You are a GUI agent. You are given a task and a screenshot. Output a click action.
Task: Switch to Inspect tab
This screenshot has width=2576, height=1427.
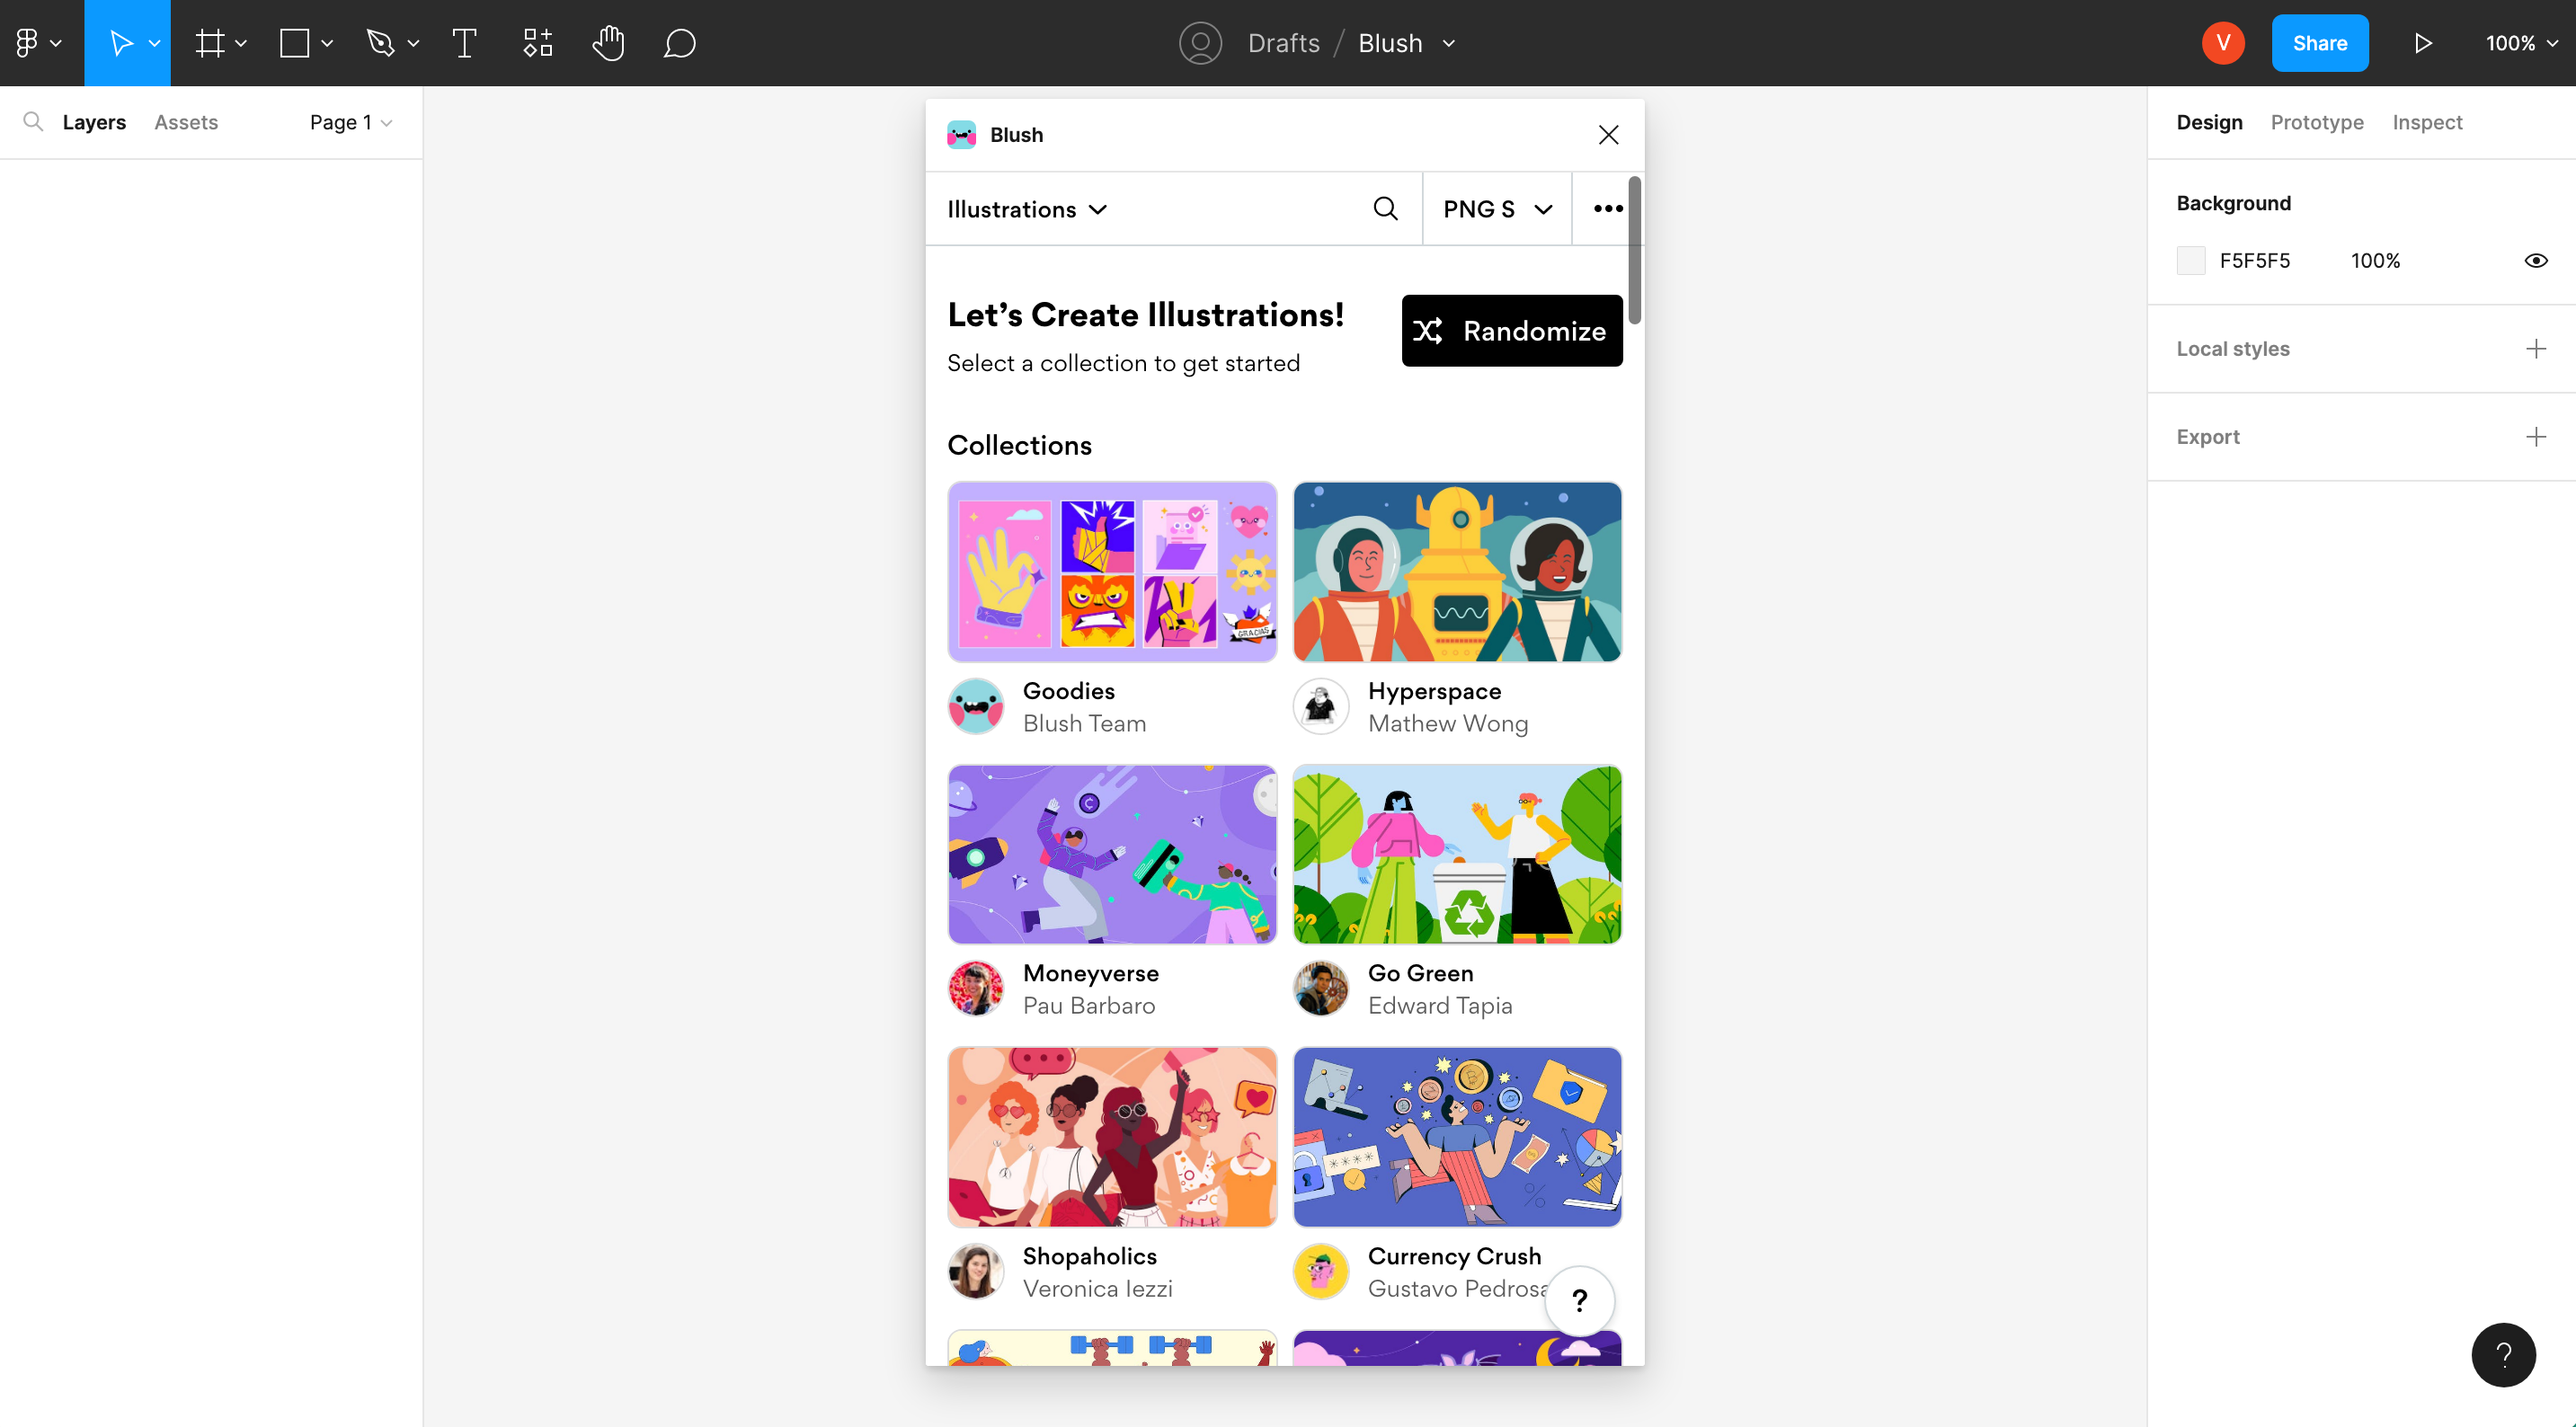point(2427,123)
